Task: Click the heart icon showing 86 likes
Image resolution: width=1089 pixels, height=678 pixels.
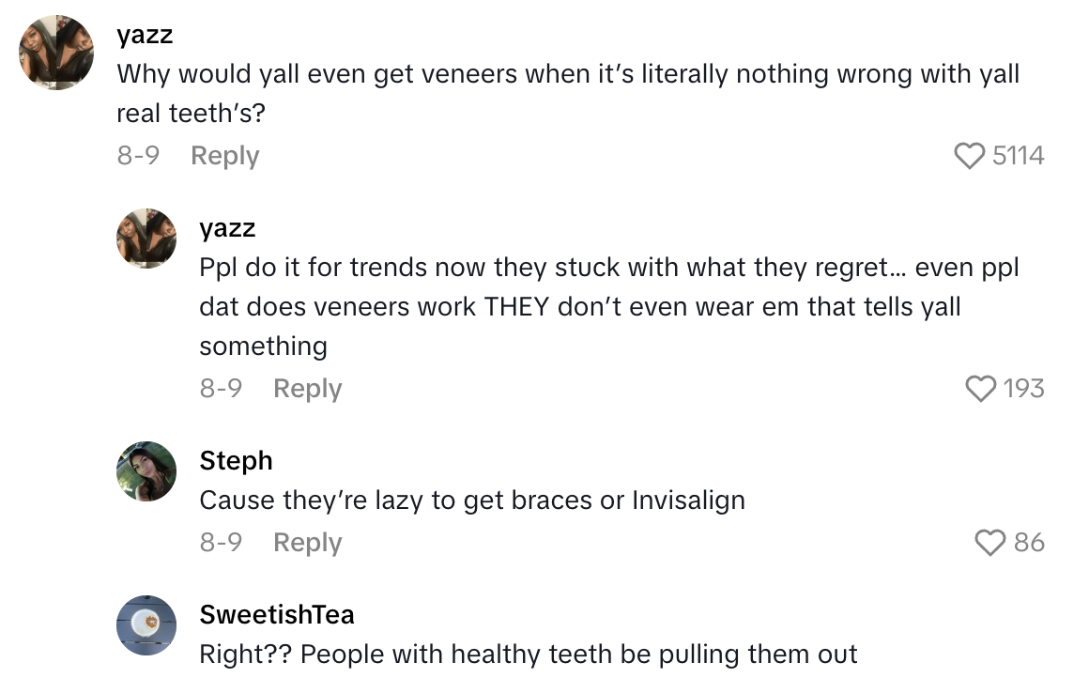Action: click(989, 543)
